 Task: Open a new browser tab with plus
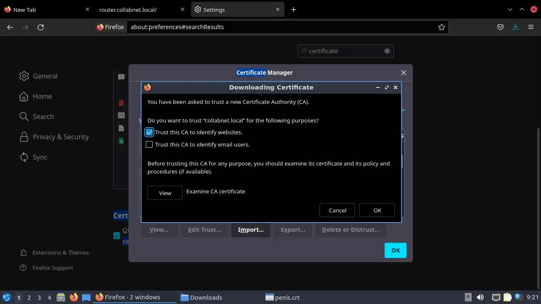point(293,9)
